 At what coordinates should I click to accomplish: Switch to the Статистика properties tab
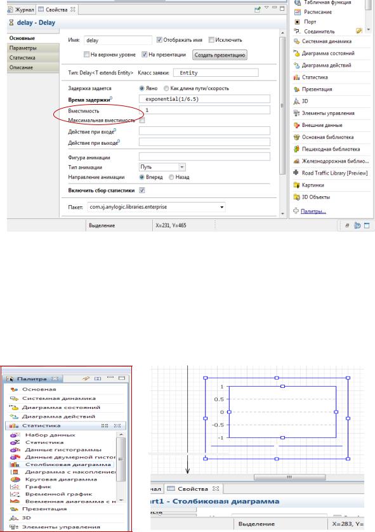click(x=33, y=58)
